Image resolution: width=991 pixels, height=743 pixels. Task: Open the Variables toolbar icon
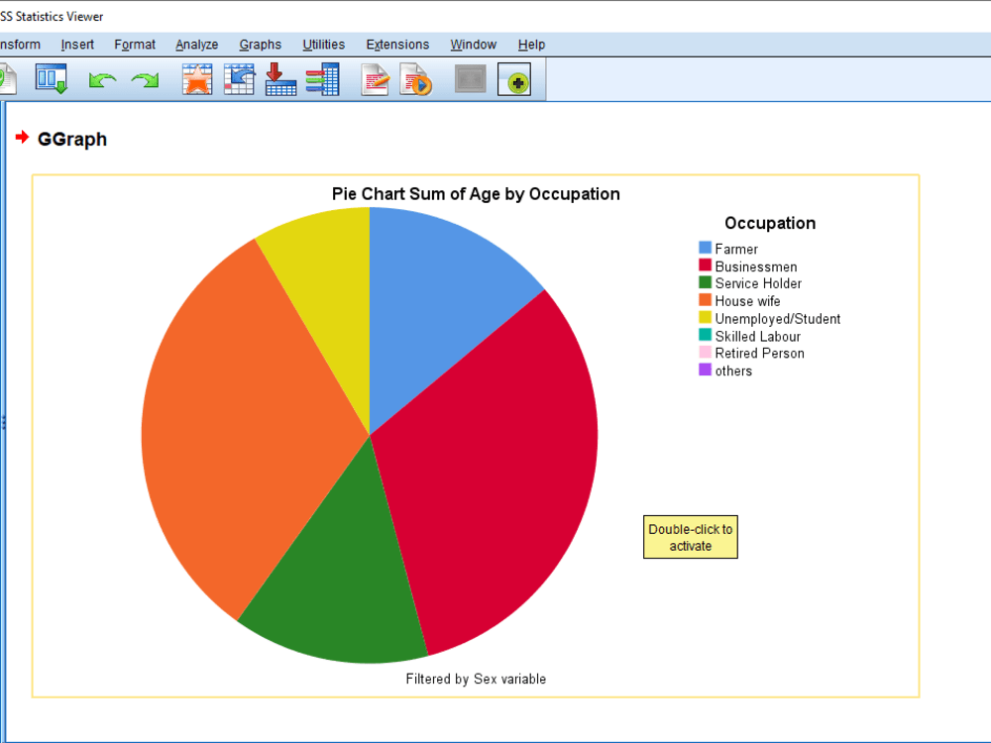pyautogui.click(x=322, y=80)
